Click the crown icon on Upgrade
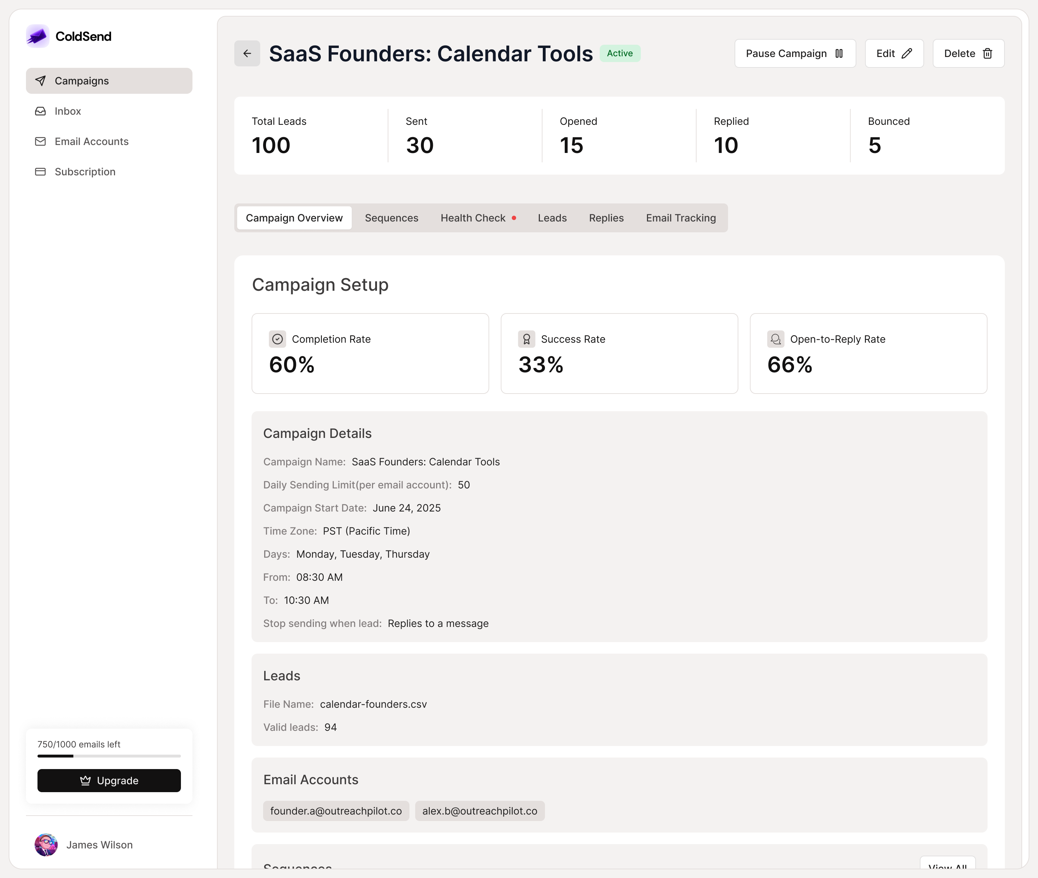The image size is (1038, 878). tap(85, 781)
